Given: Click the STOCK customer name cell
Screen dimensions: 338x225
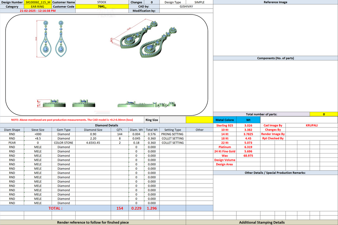Looking at the screenshot, I should point(102,2).
